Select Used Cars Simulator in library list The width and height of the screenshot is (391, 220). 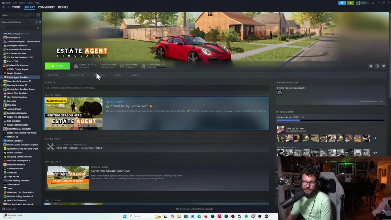(16, 200)
